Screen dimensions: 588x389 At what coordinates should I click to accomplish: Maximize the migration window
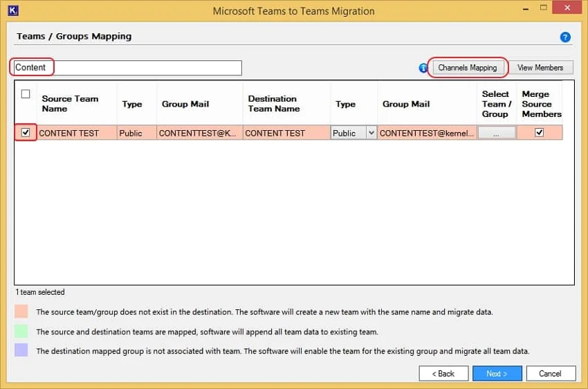click(x=543, y=8)
